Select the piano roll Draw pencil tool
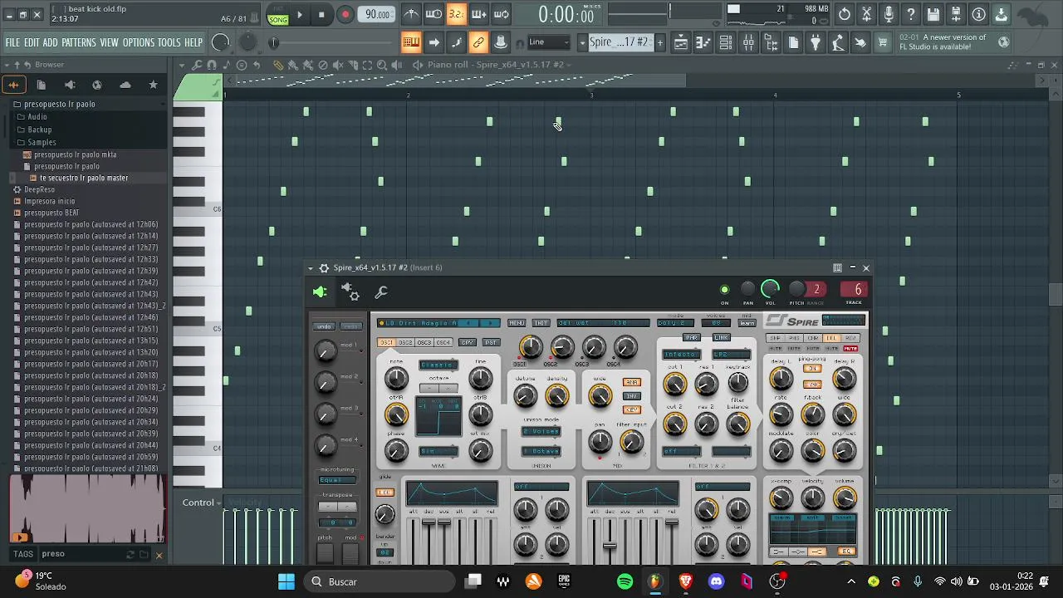This screenshot has width=1063, height=598. tap(278, 65)
